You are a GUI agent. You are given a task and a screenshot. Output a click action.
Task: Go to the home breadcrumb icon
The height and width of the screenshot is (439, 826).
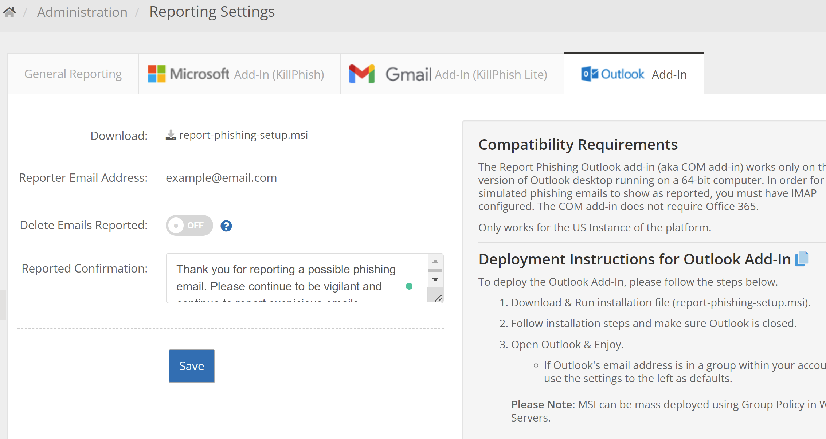[x=9, y=12]
